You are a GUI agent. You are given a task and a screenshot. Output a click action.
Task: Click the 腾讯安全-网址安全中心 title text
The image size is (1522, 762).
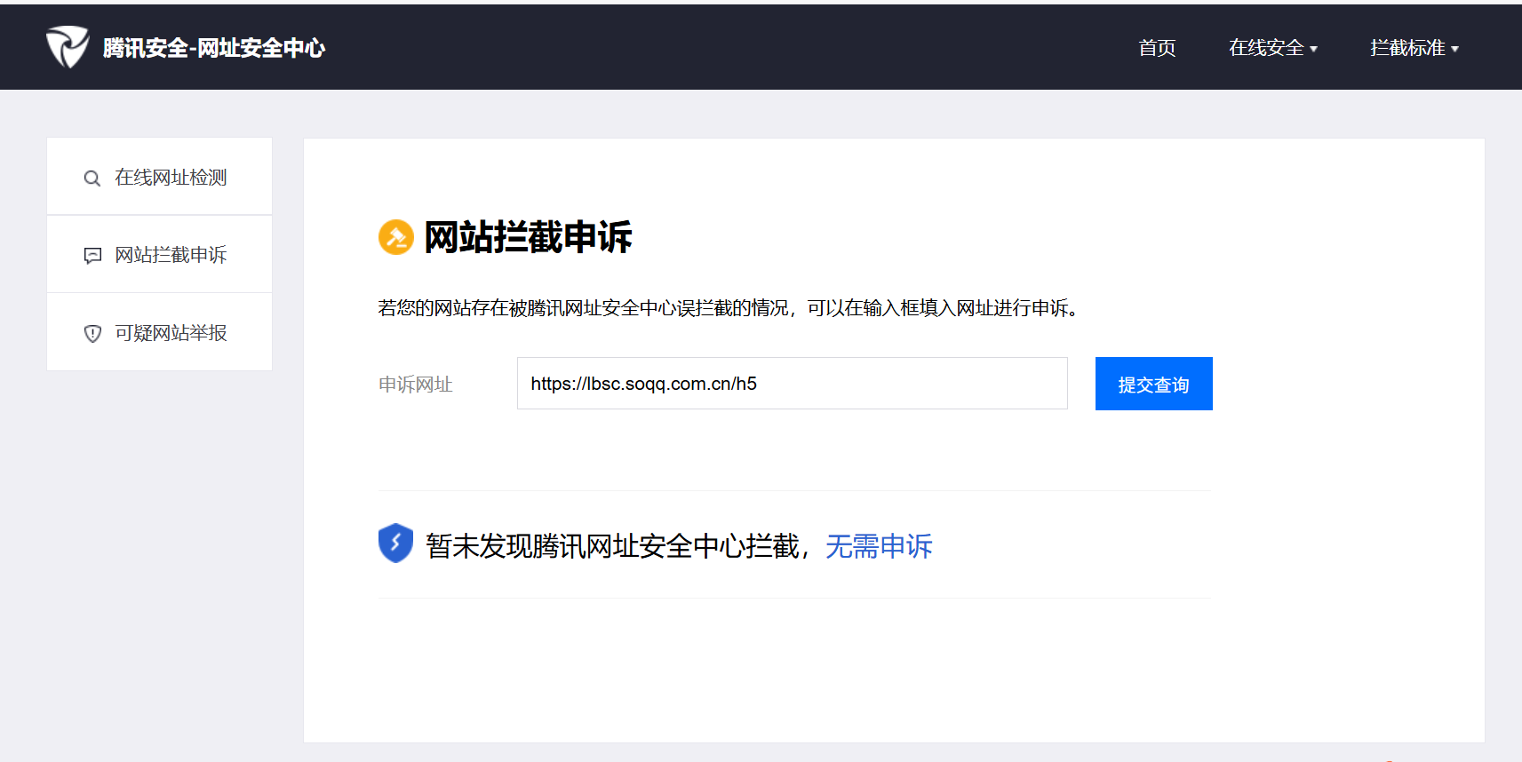tap(214, 48)
